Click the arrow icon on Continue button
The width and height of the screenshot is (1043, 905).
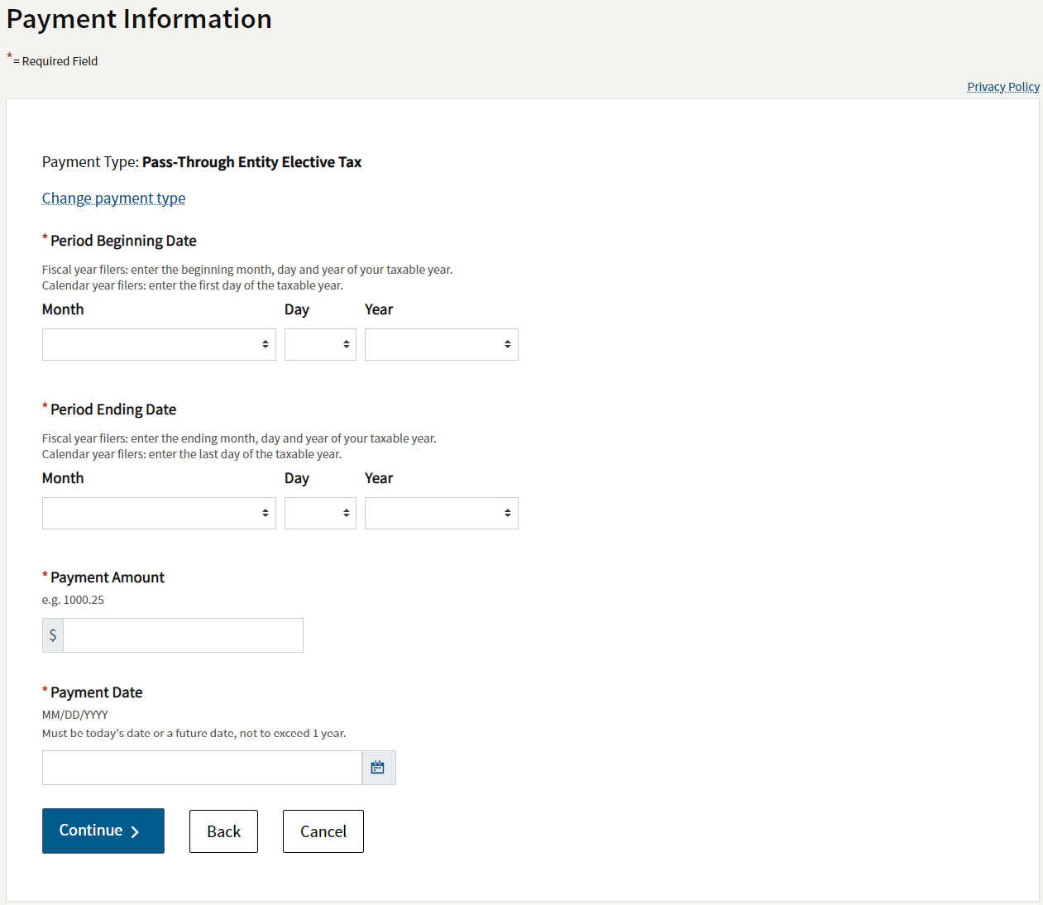135,832
